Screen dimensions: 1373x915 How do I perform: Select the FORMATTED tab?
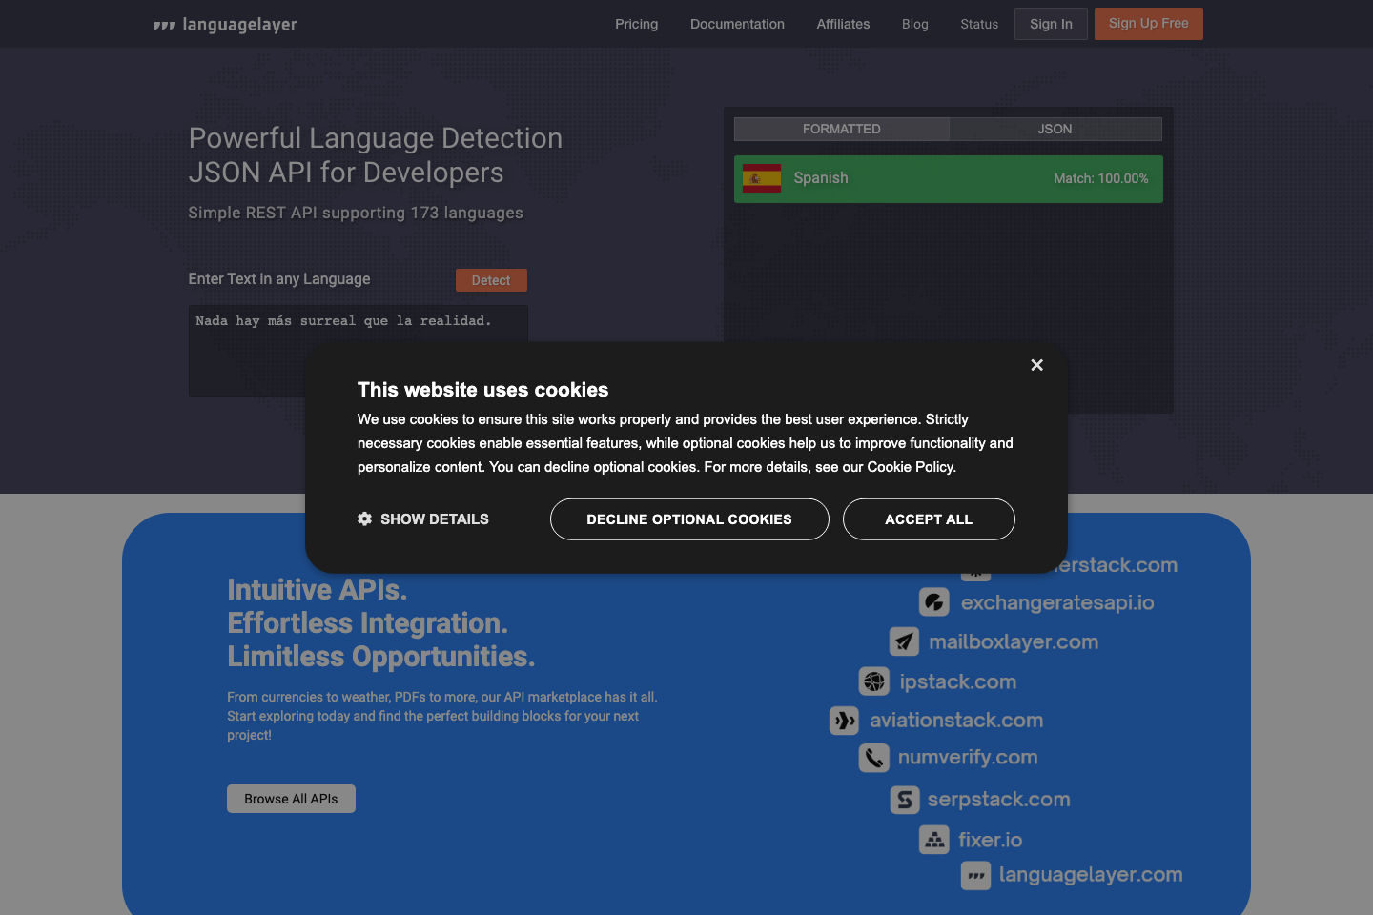point(841,129)
